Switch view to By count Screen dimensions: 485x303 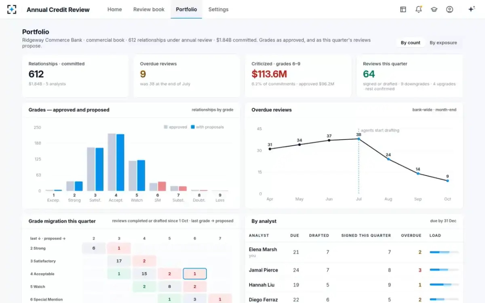point(411,42)
